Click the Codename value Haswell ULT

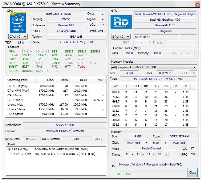[66, 25]
